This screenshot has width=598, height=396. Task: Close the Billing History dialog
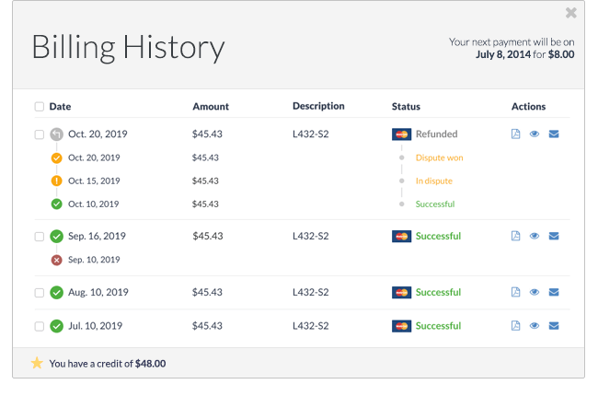click(571, 13)
